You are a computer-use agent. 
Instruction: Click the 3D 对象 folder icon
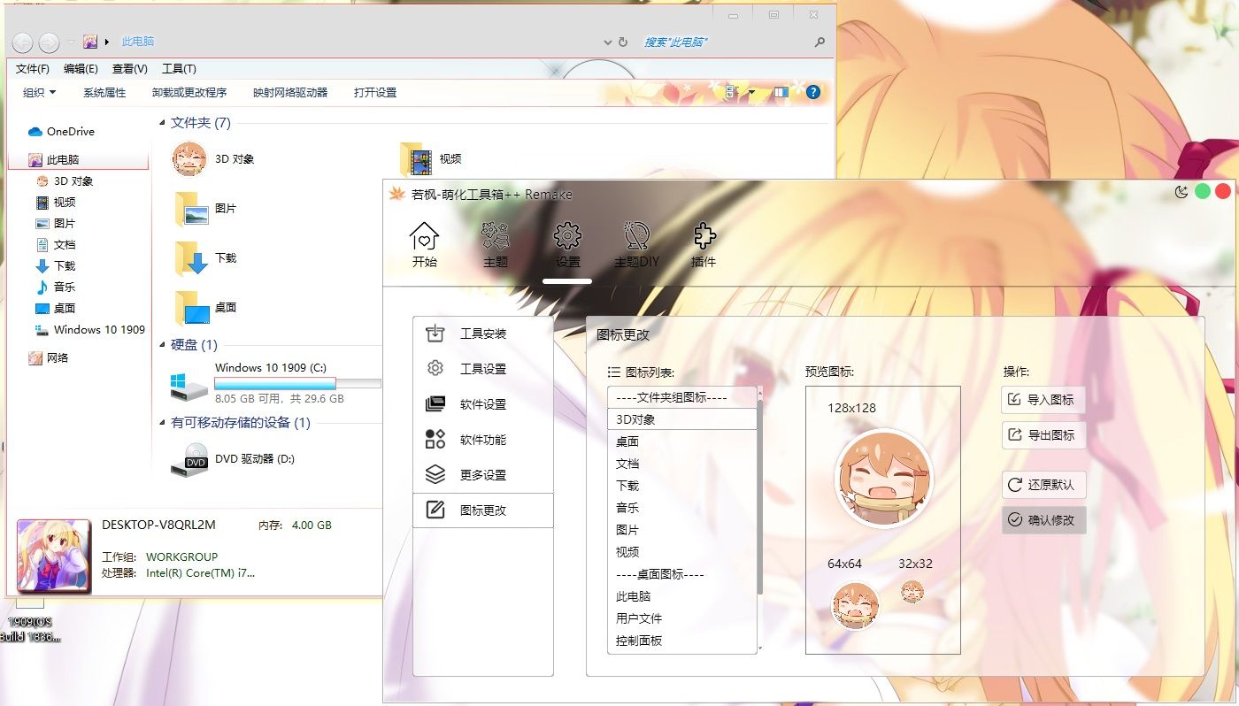pyautogui.click(x=189, y=159)
